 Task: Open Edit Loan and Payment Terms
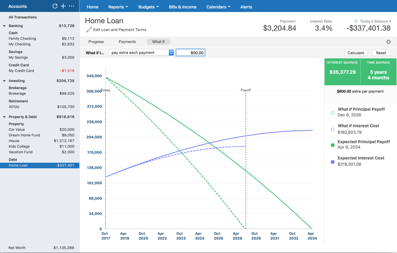click(120, 30)
